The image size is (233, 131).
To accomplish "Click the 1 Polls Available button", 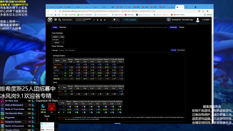I will tap(130, 20).
